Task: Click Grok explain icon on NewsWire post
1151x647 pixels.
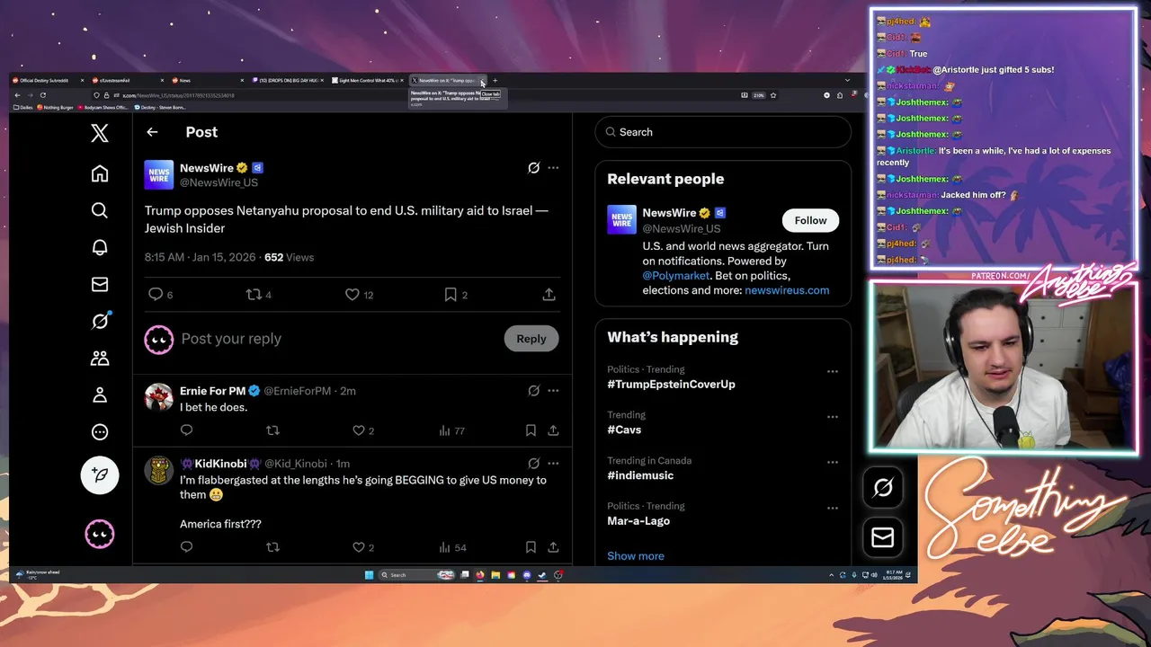Action: click(533, 168)
